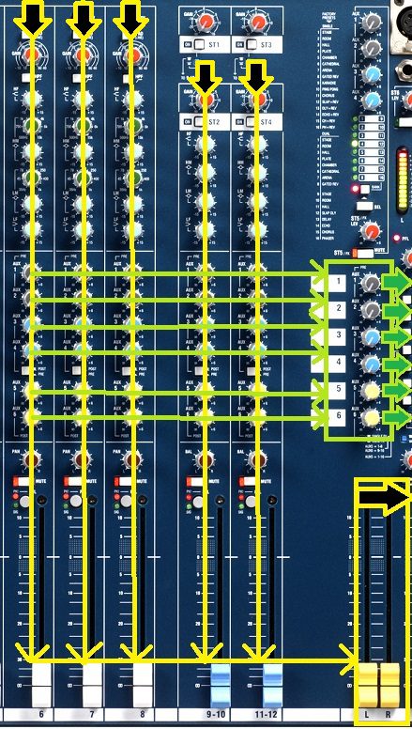
Task: Toggle channel 7 POST/PRE switch
Action: click(77, 370)
